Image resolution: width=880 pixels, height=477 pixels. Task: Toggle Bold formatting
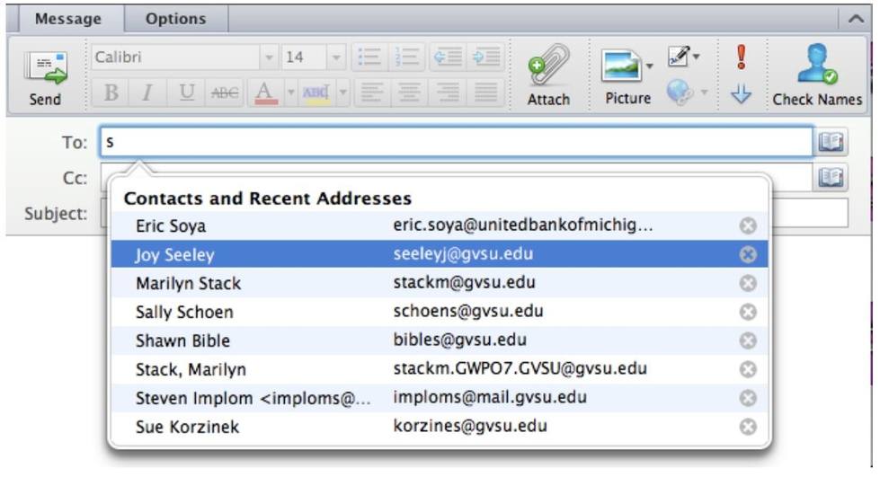tap(111, 93)
